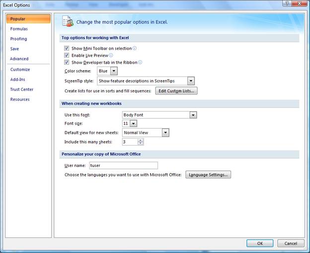Select the Popular category

pyautogui.click(x=28, y=19)
